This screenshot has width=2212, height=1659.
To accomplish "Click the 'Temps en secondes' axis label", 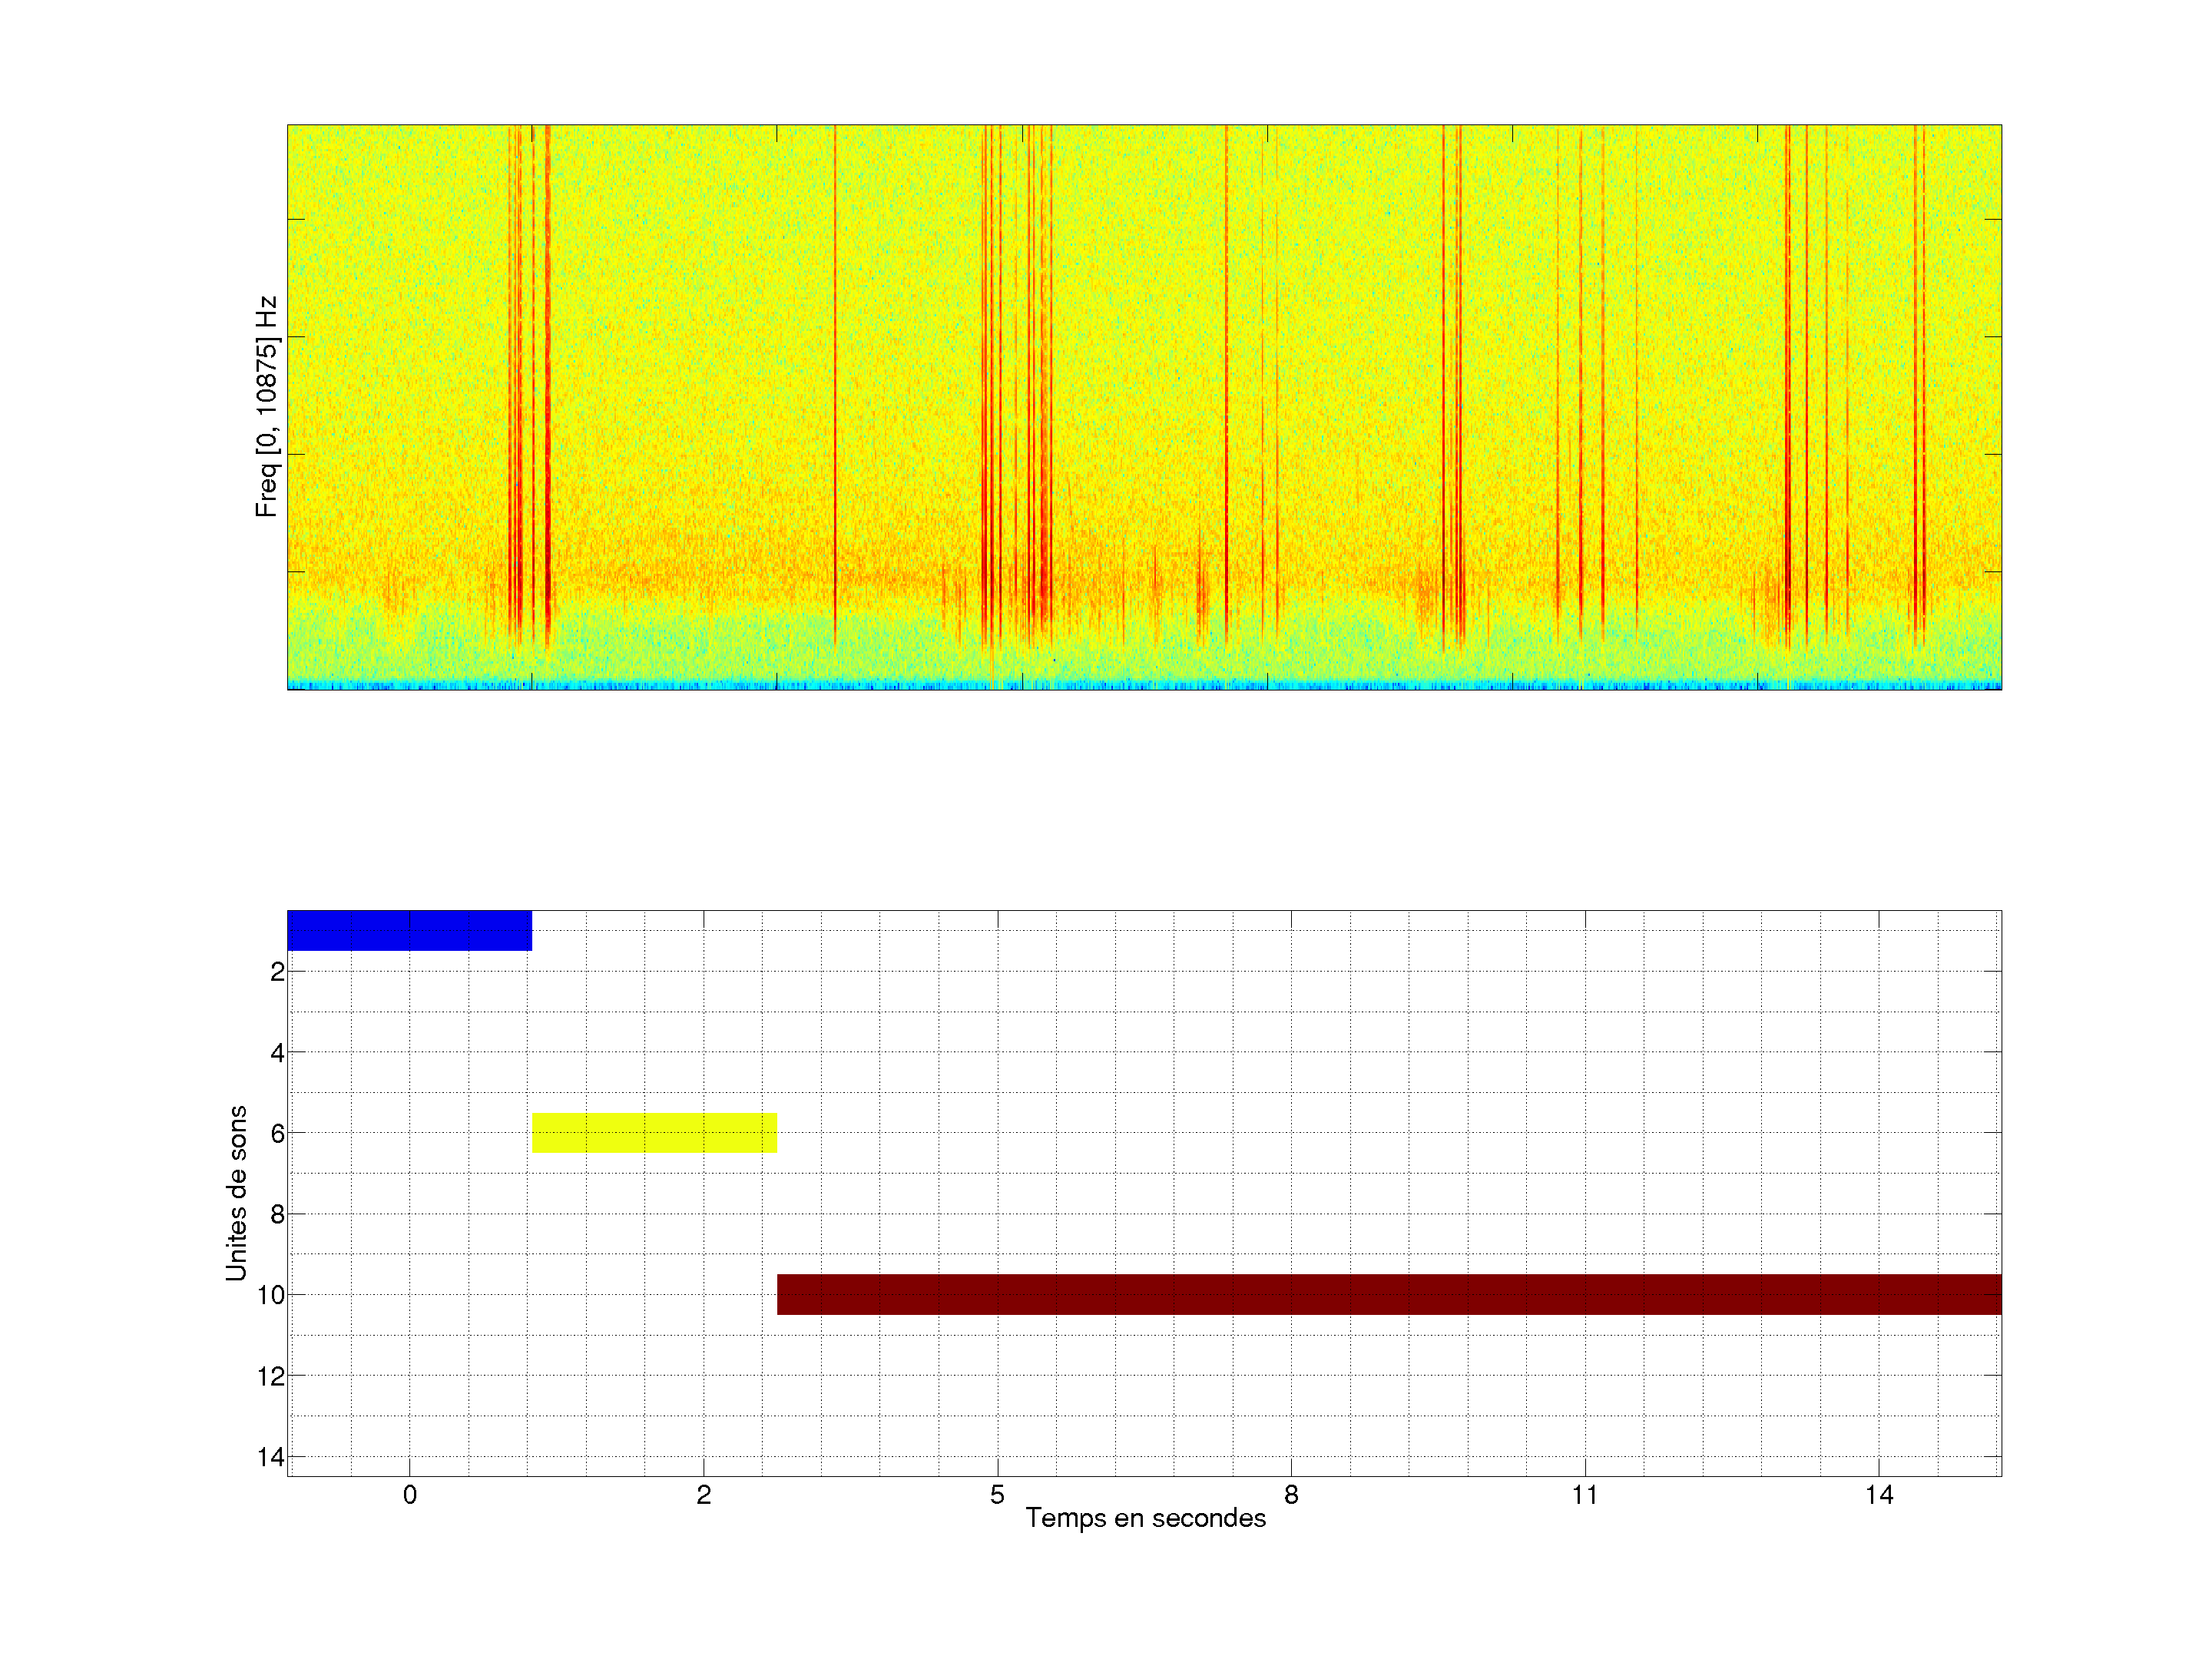I will click(1145, 1518).
